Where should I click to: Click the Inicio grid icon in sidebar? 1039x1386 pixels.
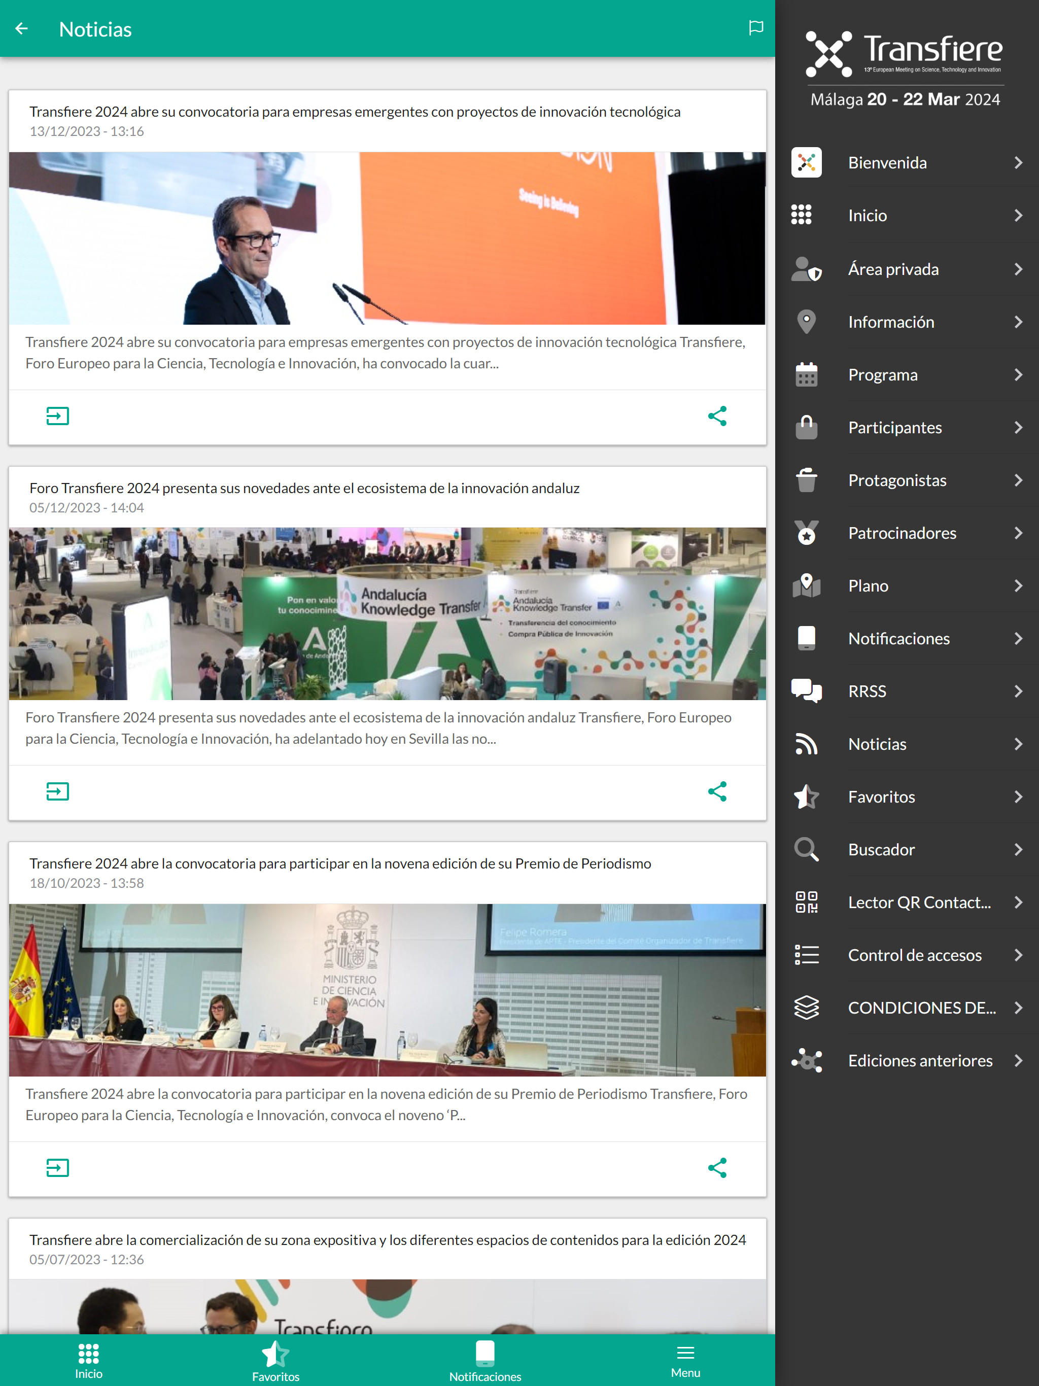click(802, 215)
